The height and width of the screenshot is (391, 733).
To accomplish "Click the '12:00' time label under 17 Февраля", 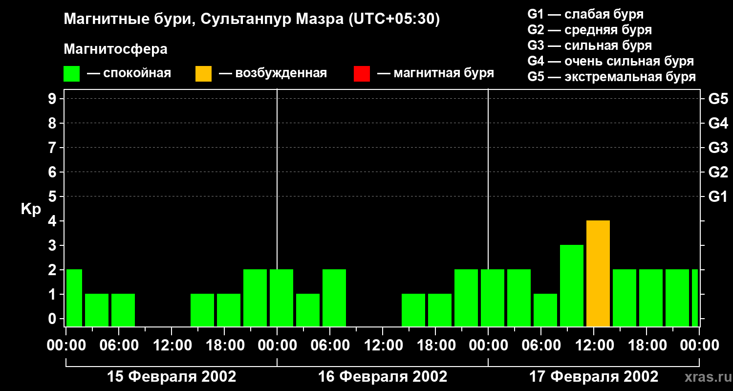I will [594, 346].
